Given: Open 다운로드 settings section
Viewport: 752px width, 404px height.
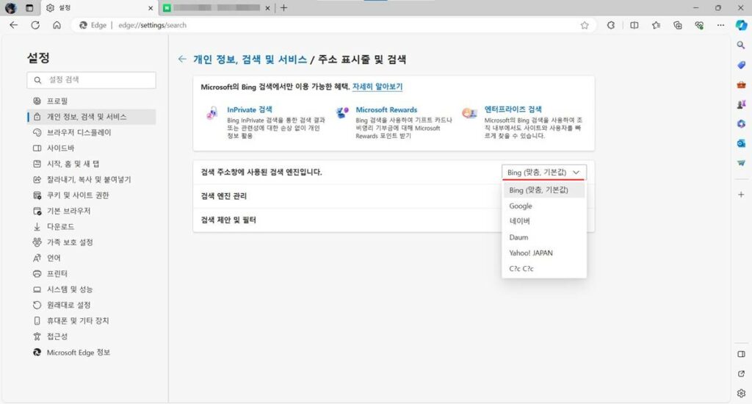Looking at the screenshot, I should point(92,226).
